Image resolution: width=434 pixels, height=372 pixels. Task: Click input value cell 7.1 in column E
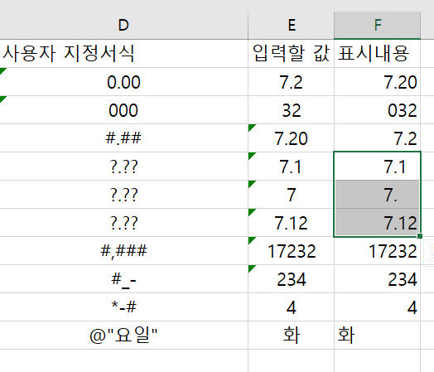click(292, 167)
